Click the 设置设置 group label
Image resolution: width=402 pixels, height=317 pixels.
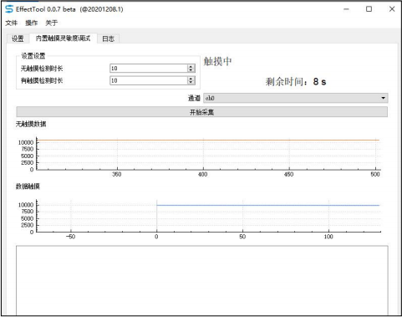click(x=33, y=56)
